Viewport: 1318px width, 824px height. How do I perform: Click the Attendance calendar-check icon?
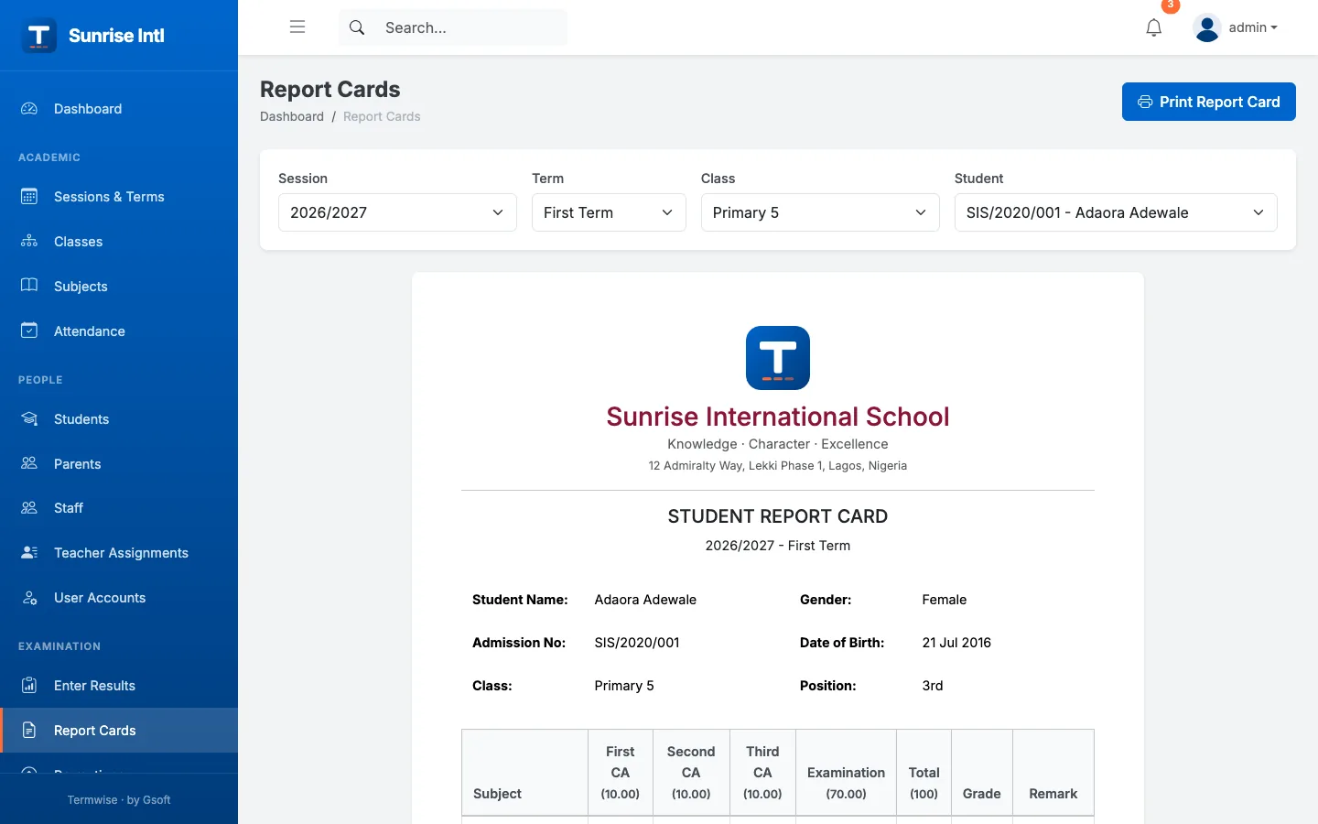tap(29, 331)
